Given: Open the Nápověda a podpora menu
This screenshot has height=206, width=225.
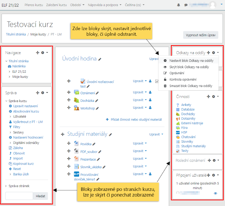Looking at the screenshot, I should click(105, 5).
